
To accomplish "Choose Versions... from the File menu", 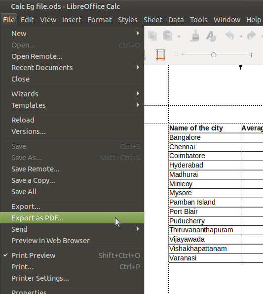I will coord(72,131).
